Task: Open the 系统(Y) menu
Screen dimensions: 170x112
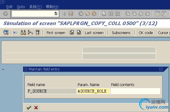Action: click(35, 7)
